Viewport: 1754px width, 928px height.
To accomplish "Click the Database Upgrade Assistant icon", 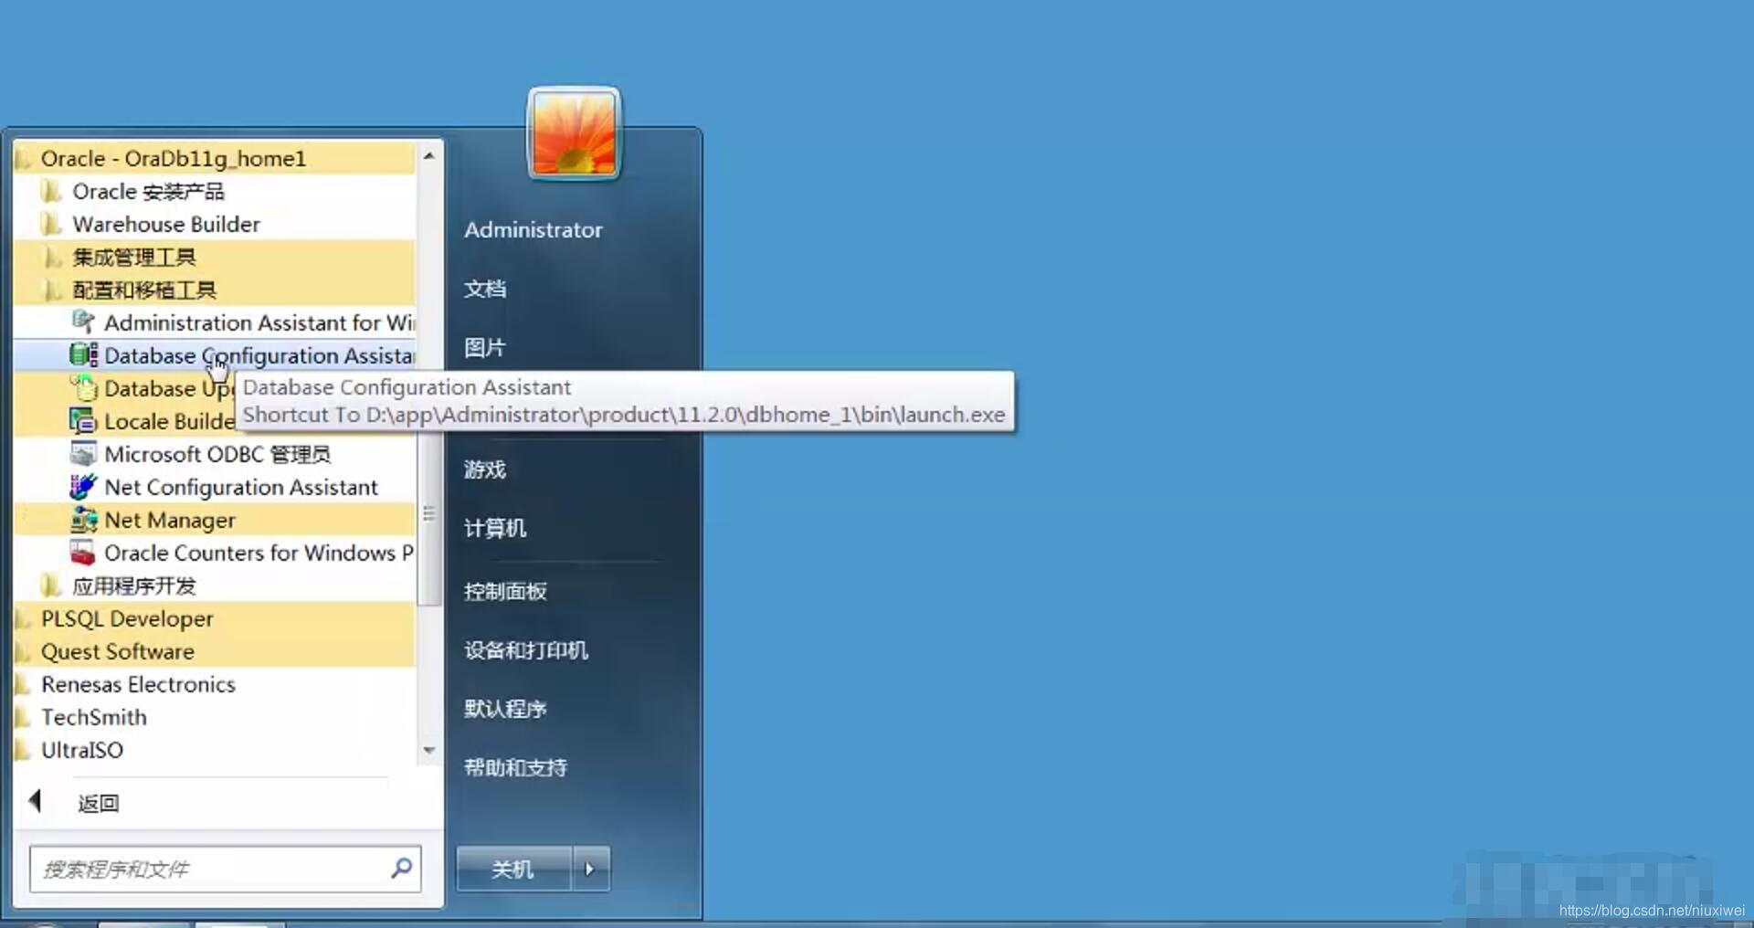I will (x=83, y=387).
